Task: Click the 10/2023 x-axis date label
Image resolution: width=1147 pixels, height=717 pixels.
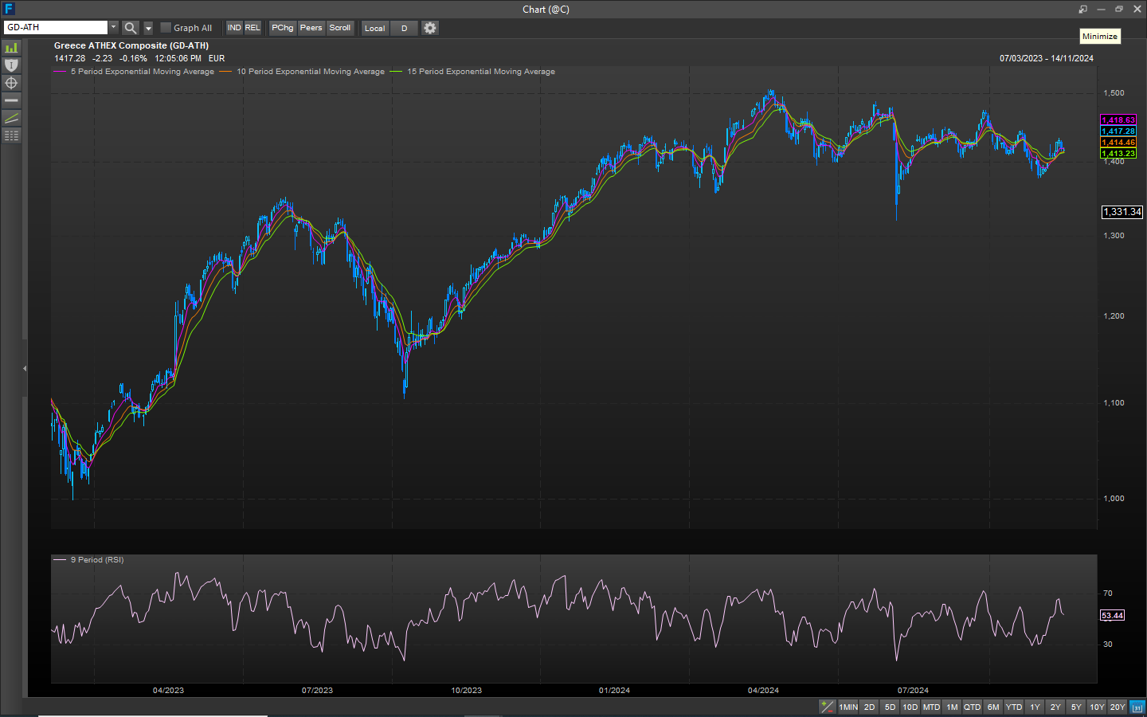Action: point(466,691)
